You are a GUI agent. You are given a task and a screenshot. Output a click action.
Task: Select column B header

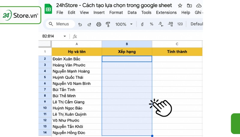pyautogui.click(x=127, y=44)
